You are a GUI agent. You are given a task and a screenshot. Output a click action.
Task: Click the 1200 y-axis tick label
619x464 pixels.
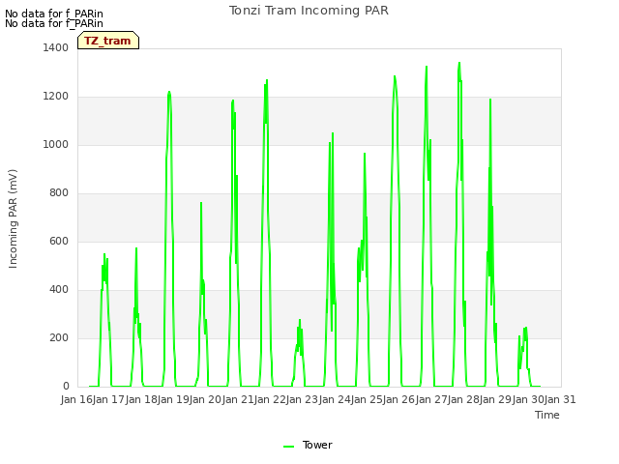pos(56,97)
